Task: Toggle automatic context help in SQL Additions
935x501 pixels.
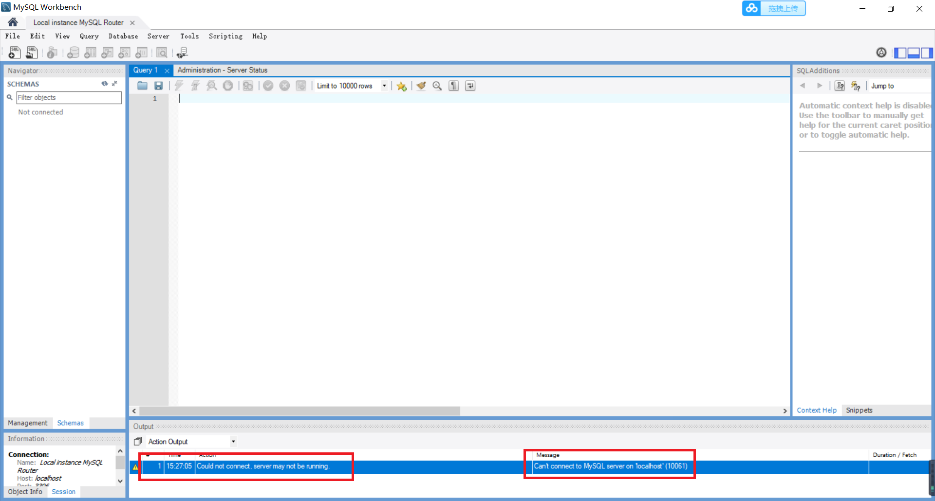Action: [x=856, y=86]
